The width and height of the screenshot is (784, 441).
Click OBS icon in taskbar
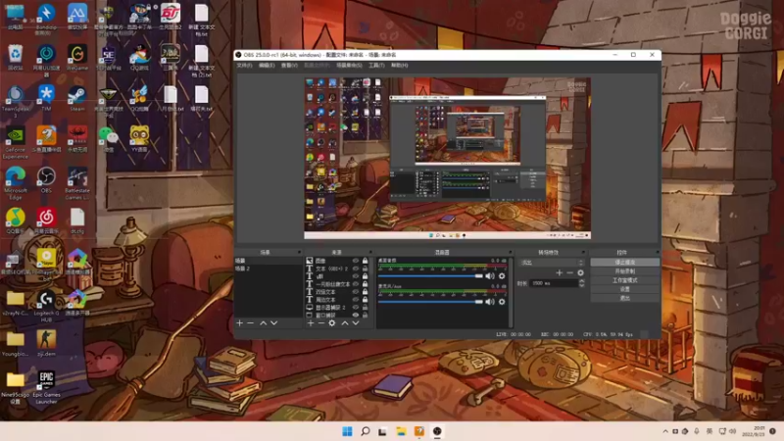[x=437, y=431]
